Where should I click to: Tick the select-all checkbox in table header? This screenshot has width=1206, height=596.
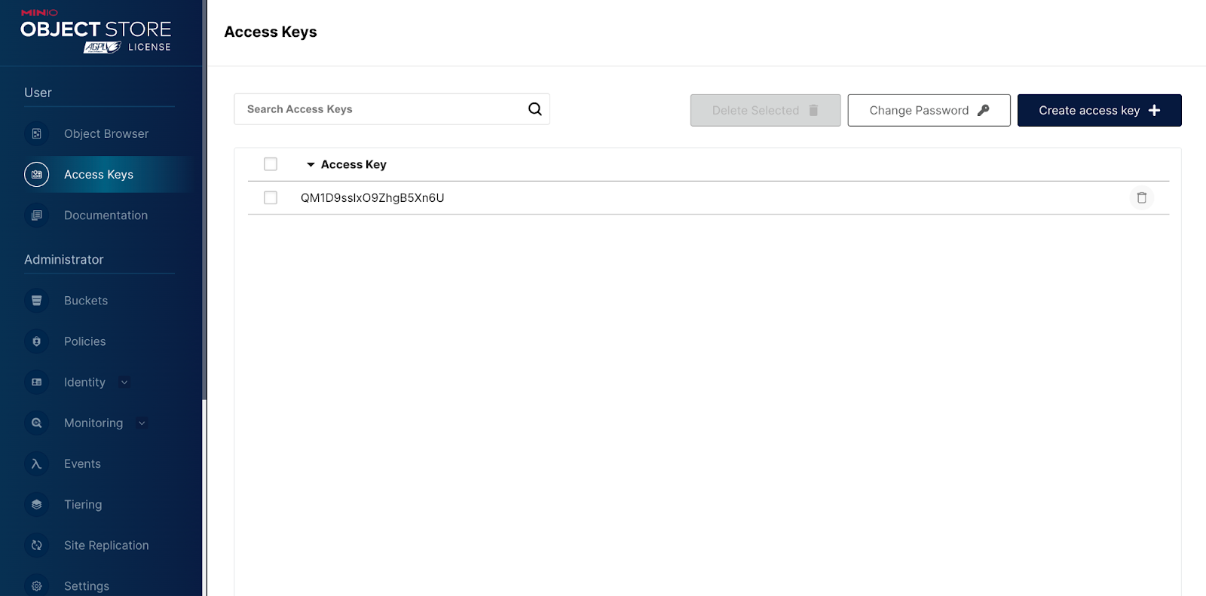(271, 164)
